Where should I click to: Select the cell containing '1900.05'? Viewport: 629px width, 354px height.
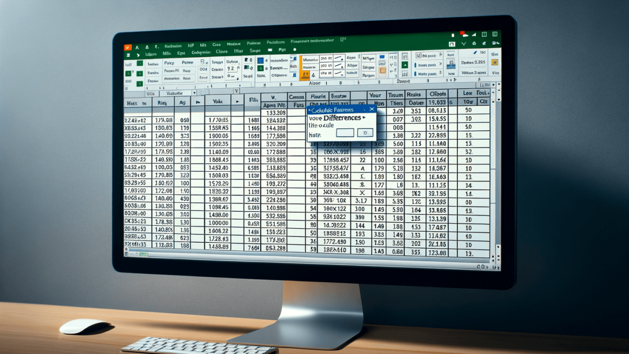[218, 135]
